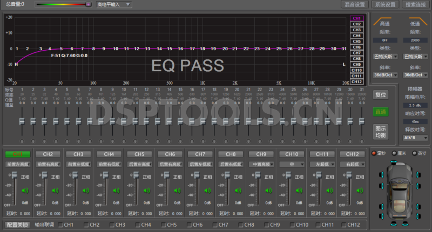Image resolution: width=432 pixels, height=232 pixels.
Task: Expand the high-pass 36dB/Oct slope dropdown
Action: tap(386, 75)
